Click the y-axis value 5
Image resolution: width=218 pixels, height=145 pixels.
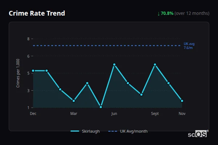[28, 73]
